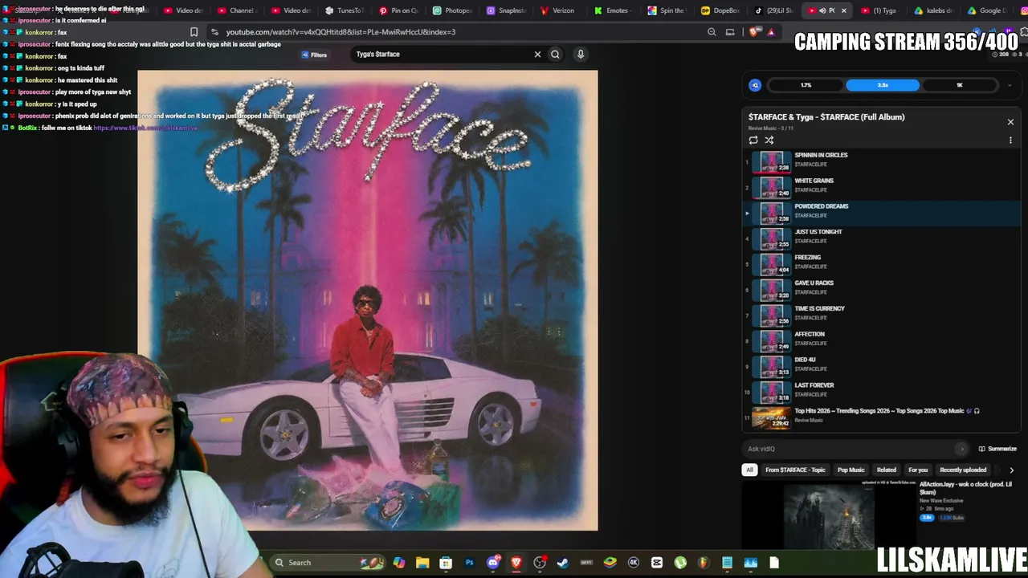Screen dimensions: 1028x578
Task: Open Top Hits 2026 playlist video
Action: click(x=881, y=417)
